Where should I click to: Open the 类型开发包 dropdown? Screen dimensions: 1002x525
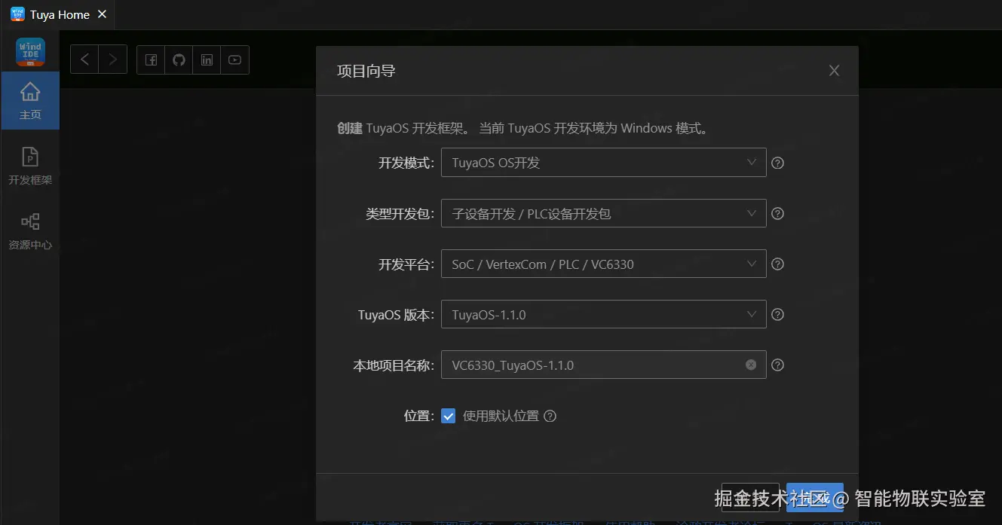604,213
